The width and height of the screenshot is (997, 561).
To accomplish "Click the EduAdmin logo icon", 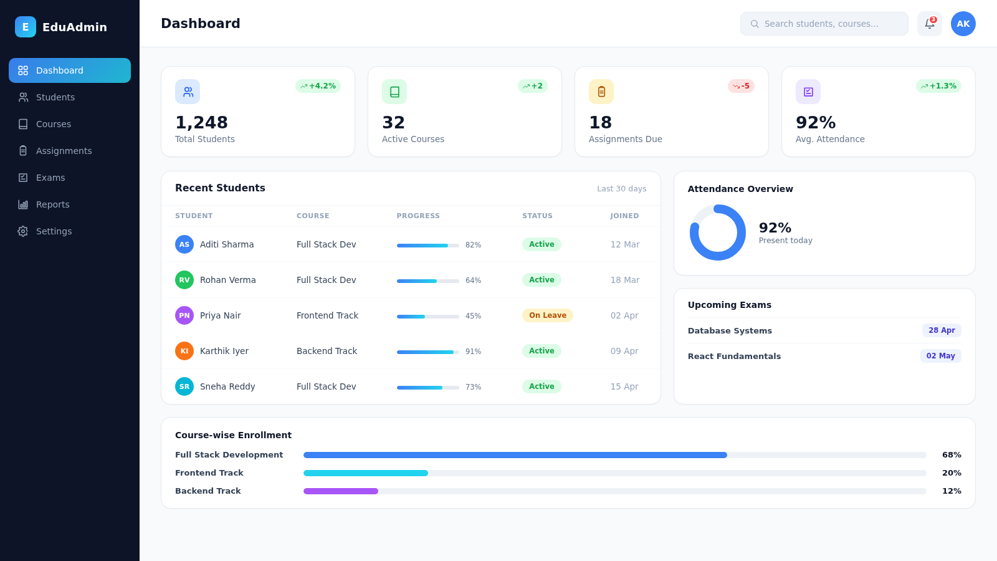I will (x=26, y=27).
